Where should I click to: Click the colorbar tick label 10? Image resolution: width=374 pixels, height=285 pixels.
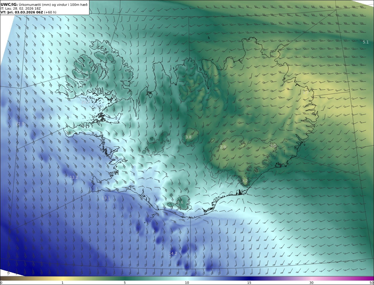point(187,283)
